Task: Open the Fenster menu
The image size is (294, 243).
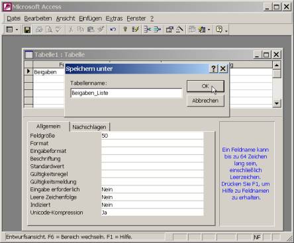Action: click(136, 19)
